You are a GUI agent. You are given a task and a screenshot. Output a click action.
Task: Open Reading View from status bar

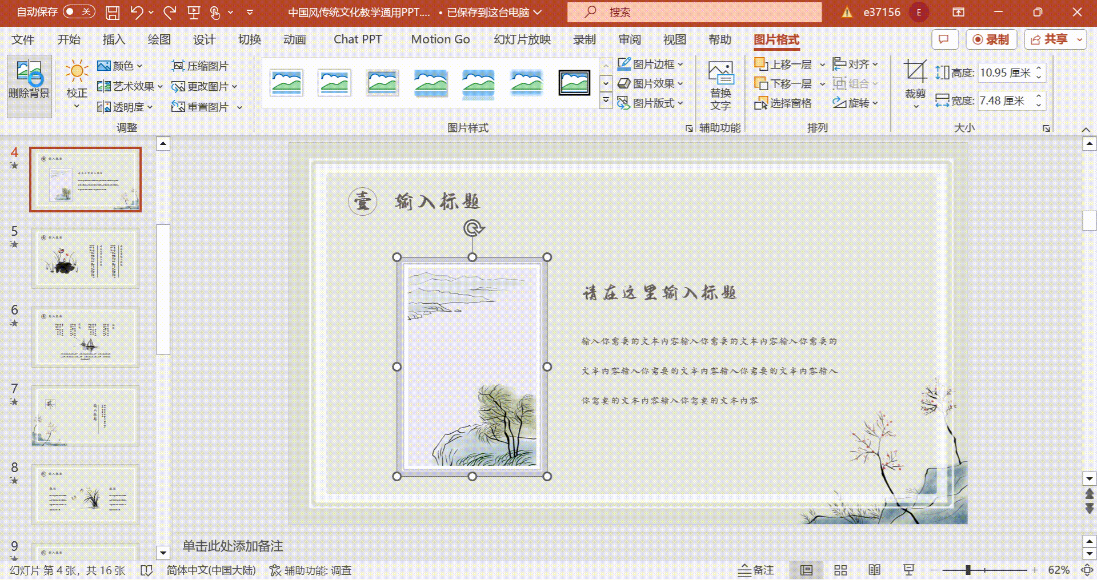point(874,570)
